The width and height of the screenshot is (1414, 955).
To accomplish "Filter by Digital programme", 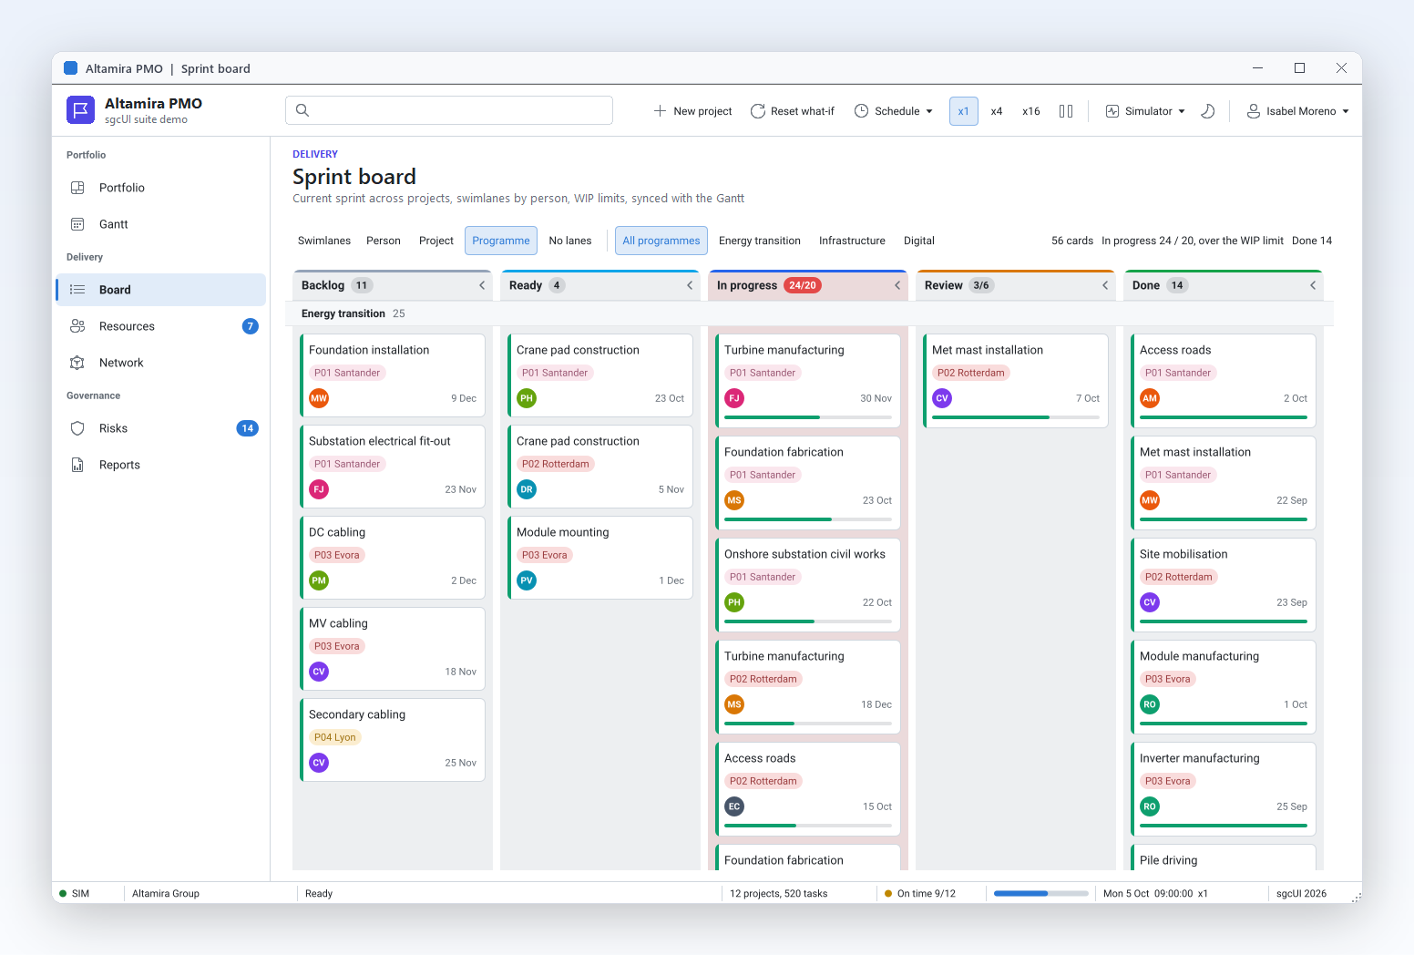I will click(x=919, y=241).
